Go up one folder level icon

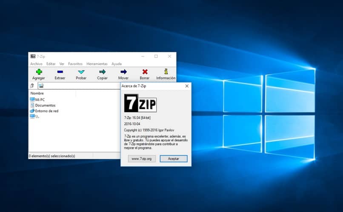(32, 86)
